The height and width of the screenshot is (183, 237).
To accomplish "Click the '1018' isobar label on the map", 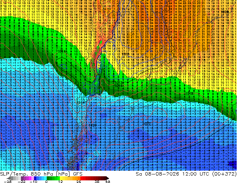I will pyautogui.click(x=189, y=94).
